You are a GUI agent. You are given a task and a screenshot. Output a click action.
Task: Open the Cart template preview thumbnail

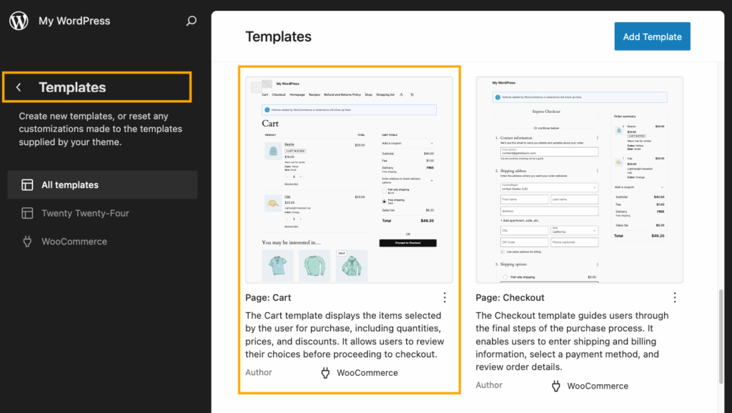(349, 179)
